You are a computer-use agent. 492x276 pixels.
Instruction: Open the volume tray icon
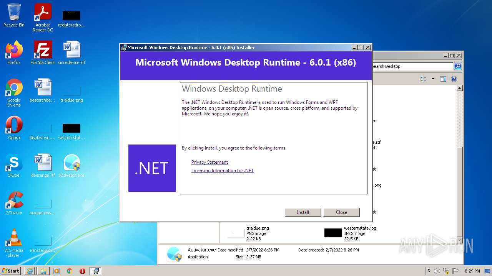(437, 271)
